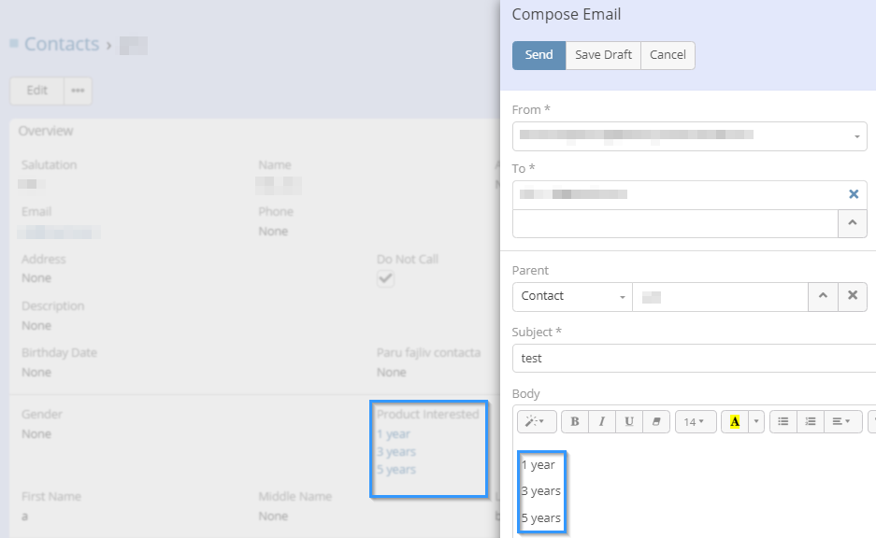This screenshot has height=538, width=876.
Task: Open the 5 years product link
Action: pyautogui.click(x=396, y=470)
